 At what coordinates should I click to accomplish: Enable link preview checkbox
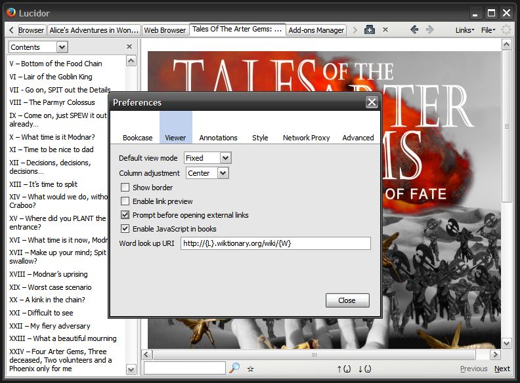pos(125,201)
